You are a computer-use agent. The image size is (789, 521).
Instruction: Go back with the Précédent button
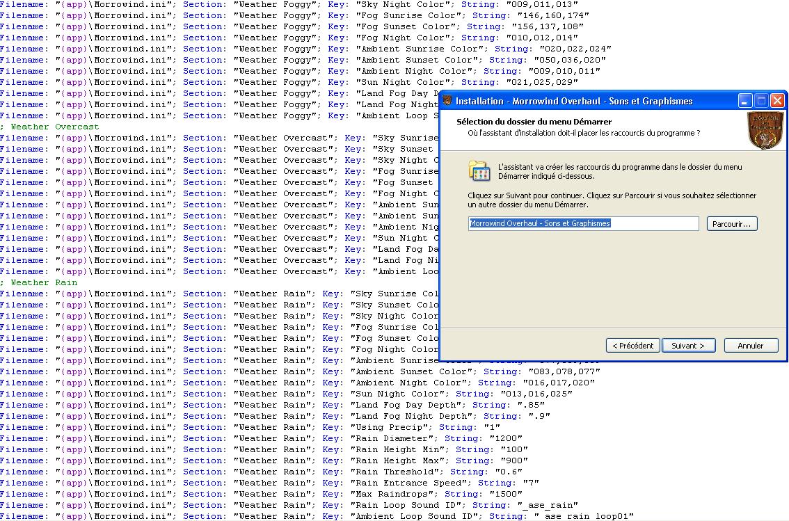[633, 346]
